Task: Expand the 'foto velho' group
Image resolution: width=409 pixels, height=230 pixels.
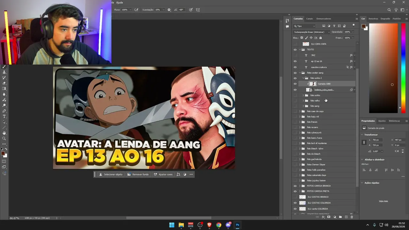Action: click(x=303, y=101)
